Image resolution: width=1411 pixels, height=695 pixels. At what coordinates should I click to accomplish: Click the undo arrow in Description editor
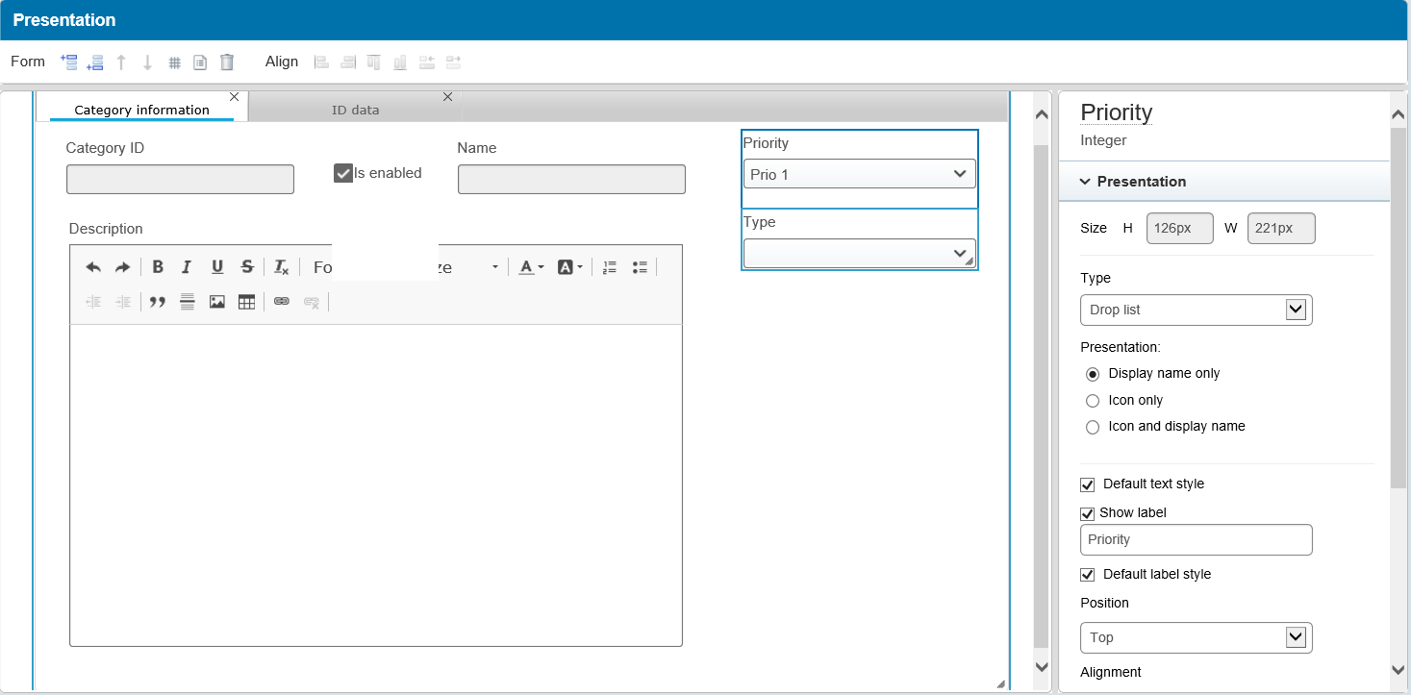click(93, 267)
